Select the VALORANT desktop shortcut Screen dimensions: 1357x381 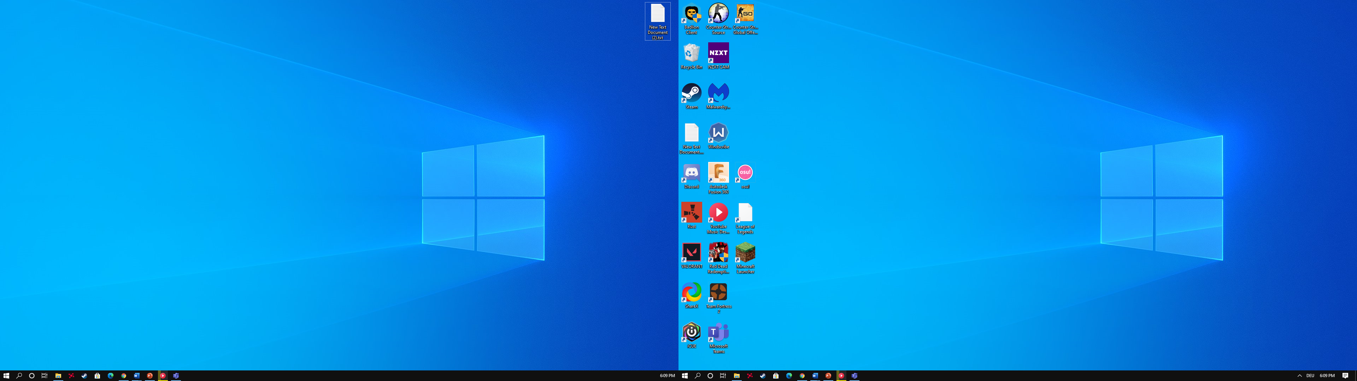click(x=691, y=256)
